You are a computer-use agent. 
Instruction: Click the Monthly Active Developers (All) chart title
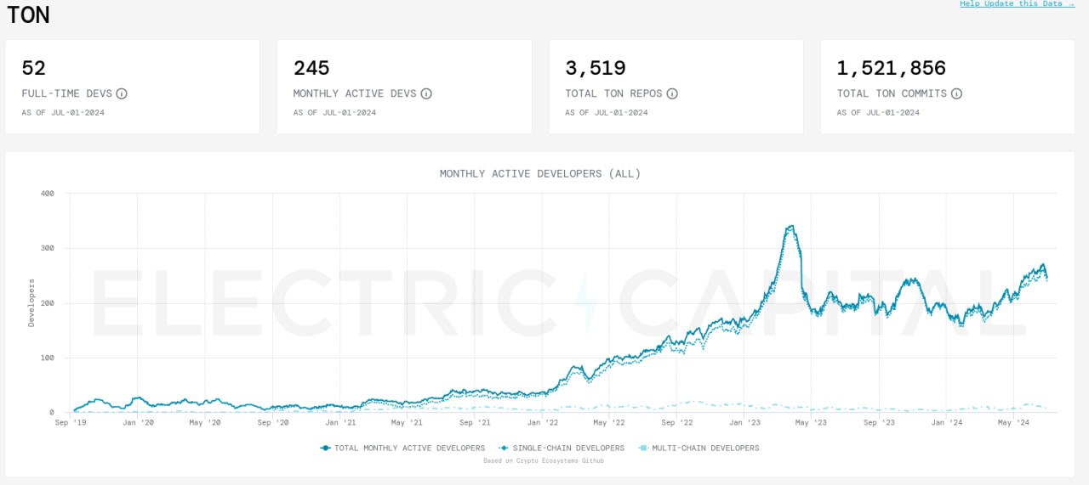tap(540, 173)
